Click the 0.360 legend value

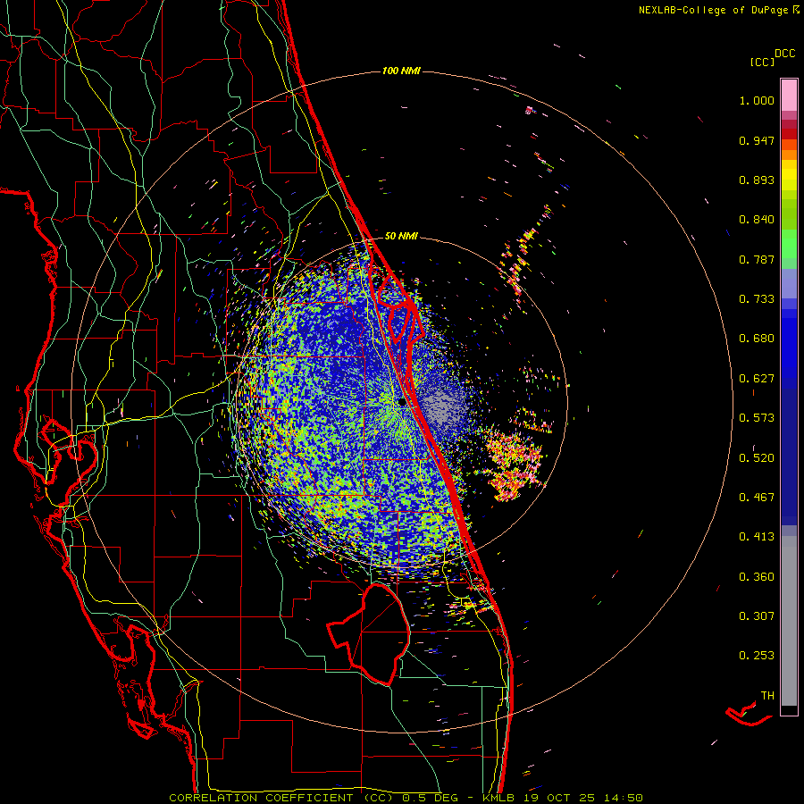(x=757, y=577)
